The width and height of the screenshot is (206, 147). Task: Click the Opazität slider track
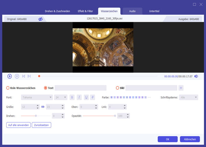(99, 116)
